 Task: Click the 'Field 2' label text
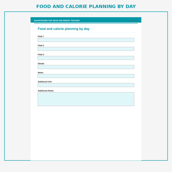coord(41,45)
